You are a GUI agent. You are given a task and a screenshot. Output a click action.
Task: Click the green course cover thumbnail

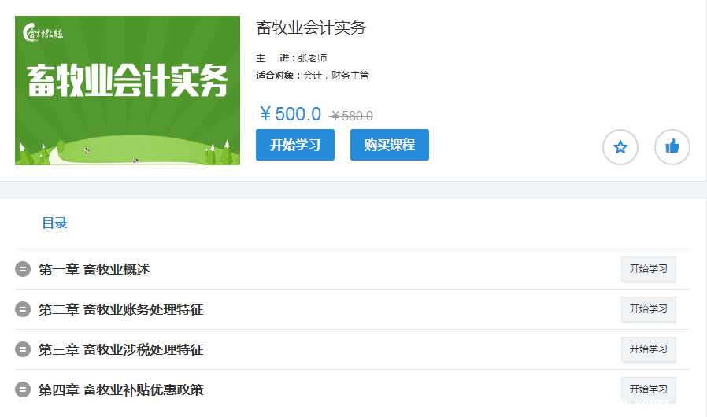coord(128,90)
